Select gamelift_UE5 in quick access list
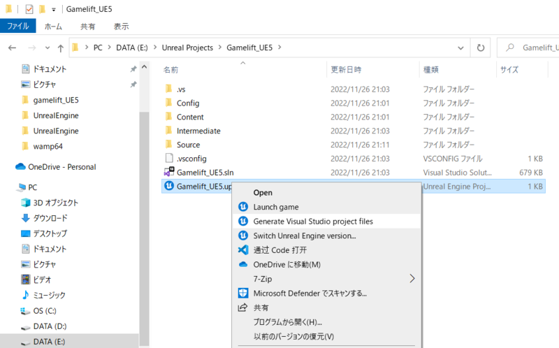 click(x=56, y=100)
